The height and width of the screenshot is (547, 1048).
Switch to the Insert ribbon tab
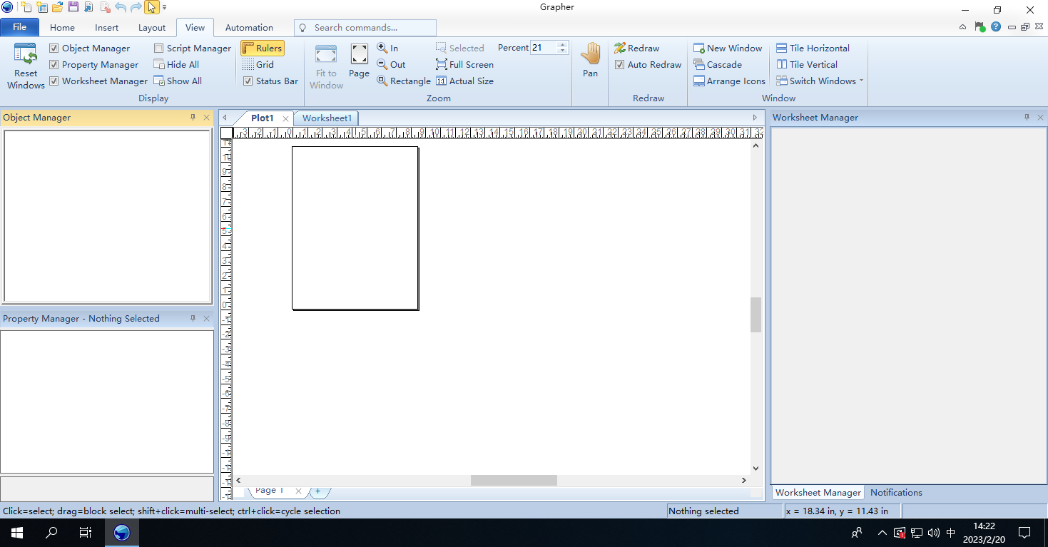point(107,27)
